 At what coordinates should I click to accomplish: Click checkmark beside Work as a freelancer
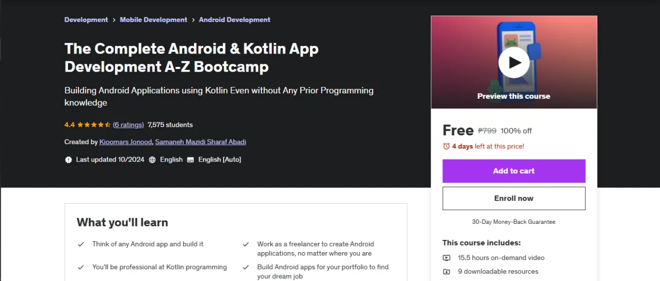246,244
